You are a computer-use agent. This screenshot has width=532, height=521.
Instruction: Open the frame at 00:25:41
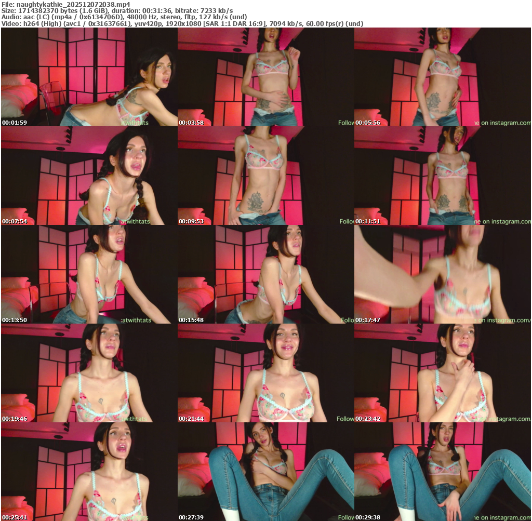pyautogui.click(x=89, y=472)
